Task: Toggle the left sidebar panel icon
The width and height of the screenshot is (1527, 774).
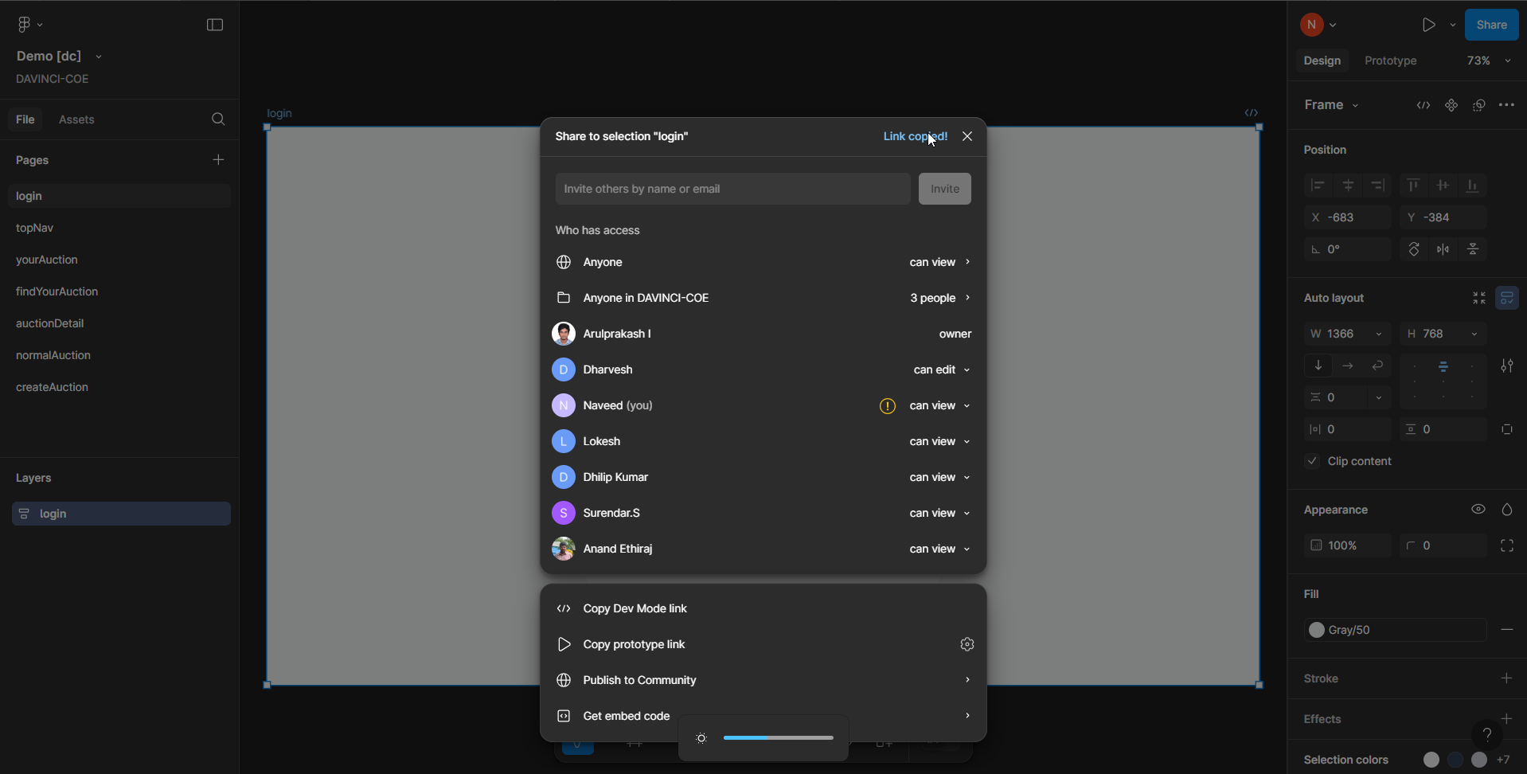Action: tap(214, 25)
